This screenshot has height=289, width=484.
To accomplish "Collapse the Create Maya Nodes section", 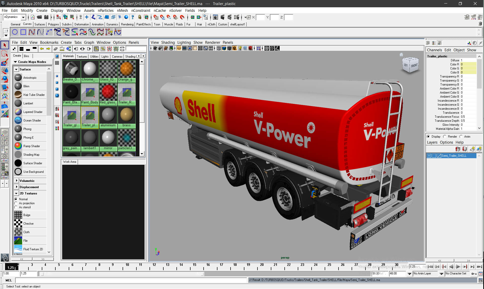I will tap(15, 62).
